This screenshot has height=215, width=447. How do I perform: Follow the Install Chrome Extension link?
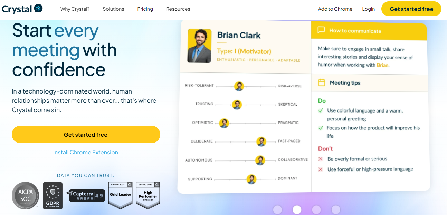point(86,152)
